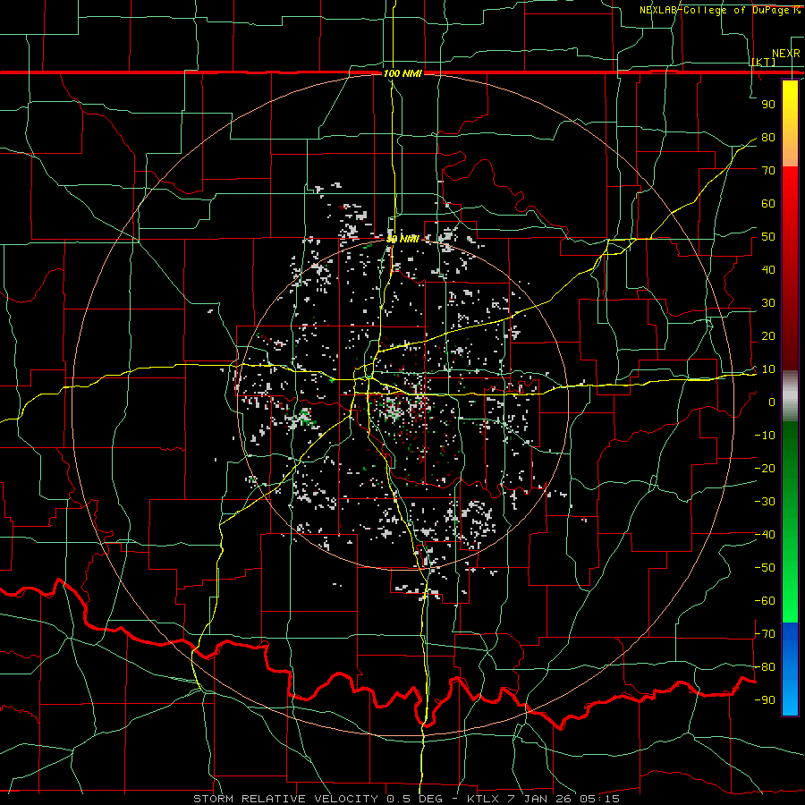Image resolution: width=805 pixels, height=805 pixels.
Task: Click the -60 value on velocity scale
Action: [x=765, y=601]
